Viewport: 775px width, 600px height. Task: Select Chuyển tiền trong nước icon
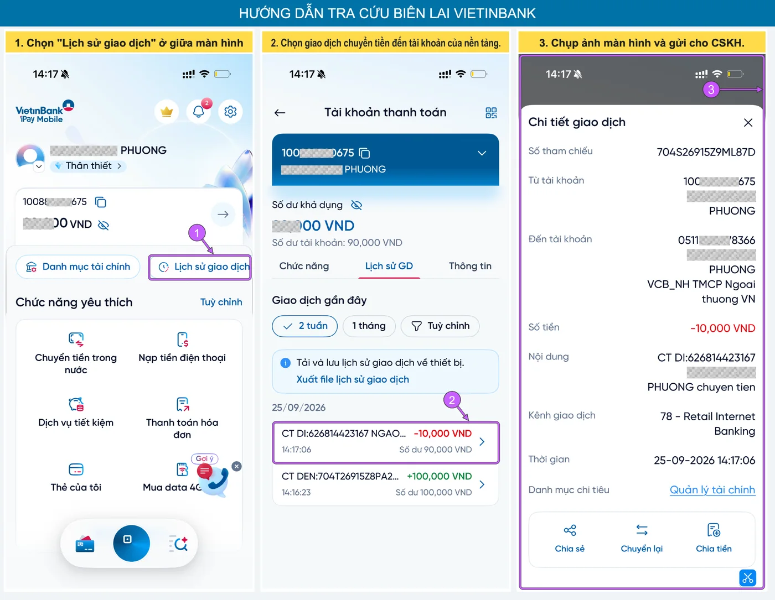76,340
